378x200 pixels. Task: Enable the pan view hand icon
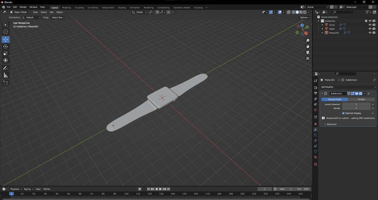(x=307, y=46)
